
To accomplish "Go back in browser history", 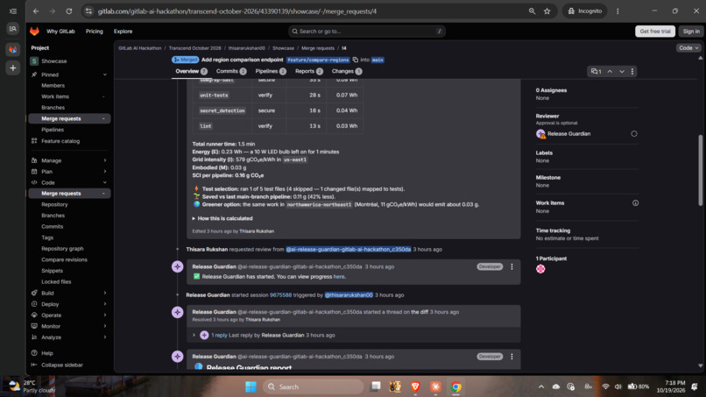I will click(x=36, y=11).
